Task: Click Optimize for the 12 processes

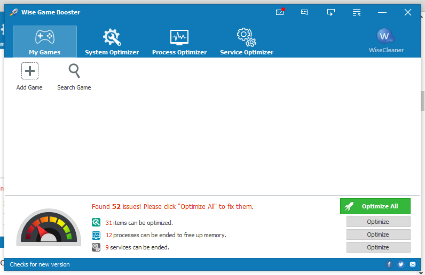Action: click(378, 234)
